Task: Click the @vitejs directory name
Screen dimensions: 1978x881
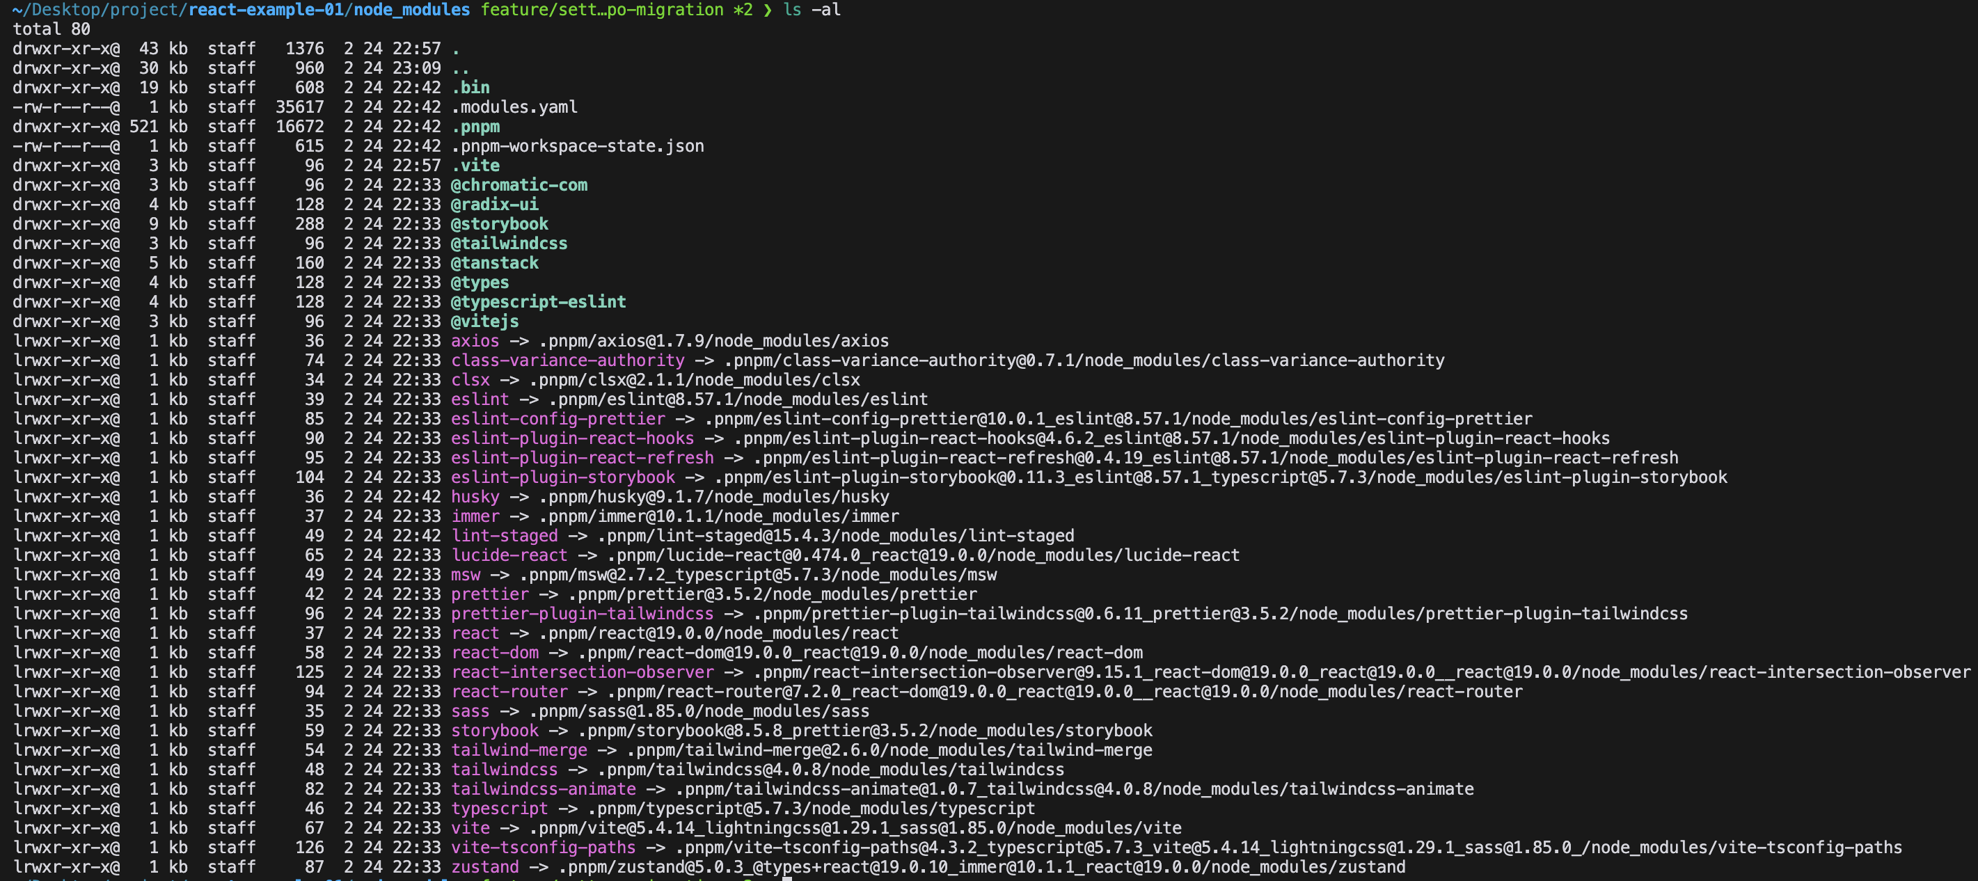Action: pos(484,322)
